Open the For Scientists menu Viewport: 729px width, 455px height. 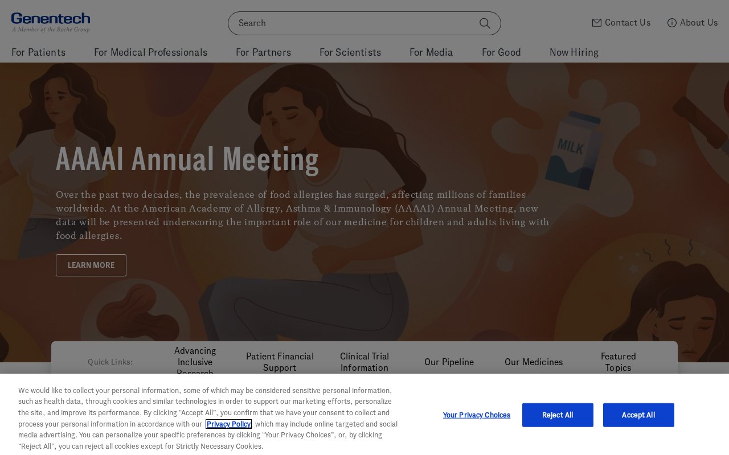(x=350, y=52)
